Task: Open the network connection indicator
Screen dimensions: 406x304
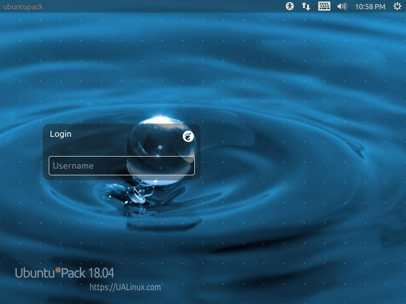Action: tap(306, 6)
